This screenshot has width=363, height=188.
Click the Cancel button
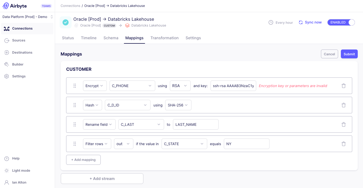(330, 54)
